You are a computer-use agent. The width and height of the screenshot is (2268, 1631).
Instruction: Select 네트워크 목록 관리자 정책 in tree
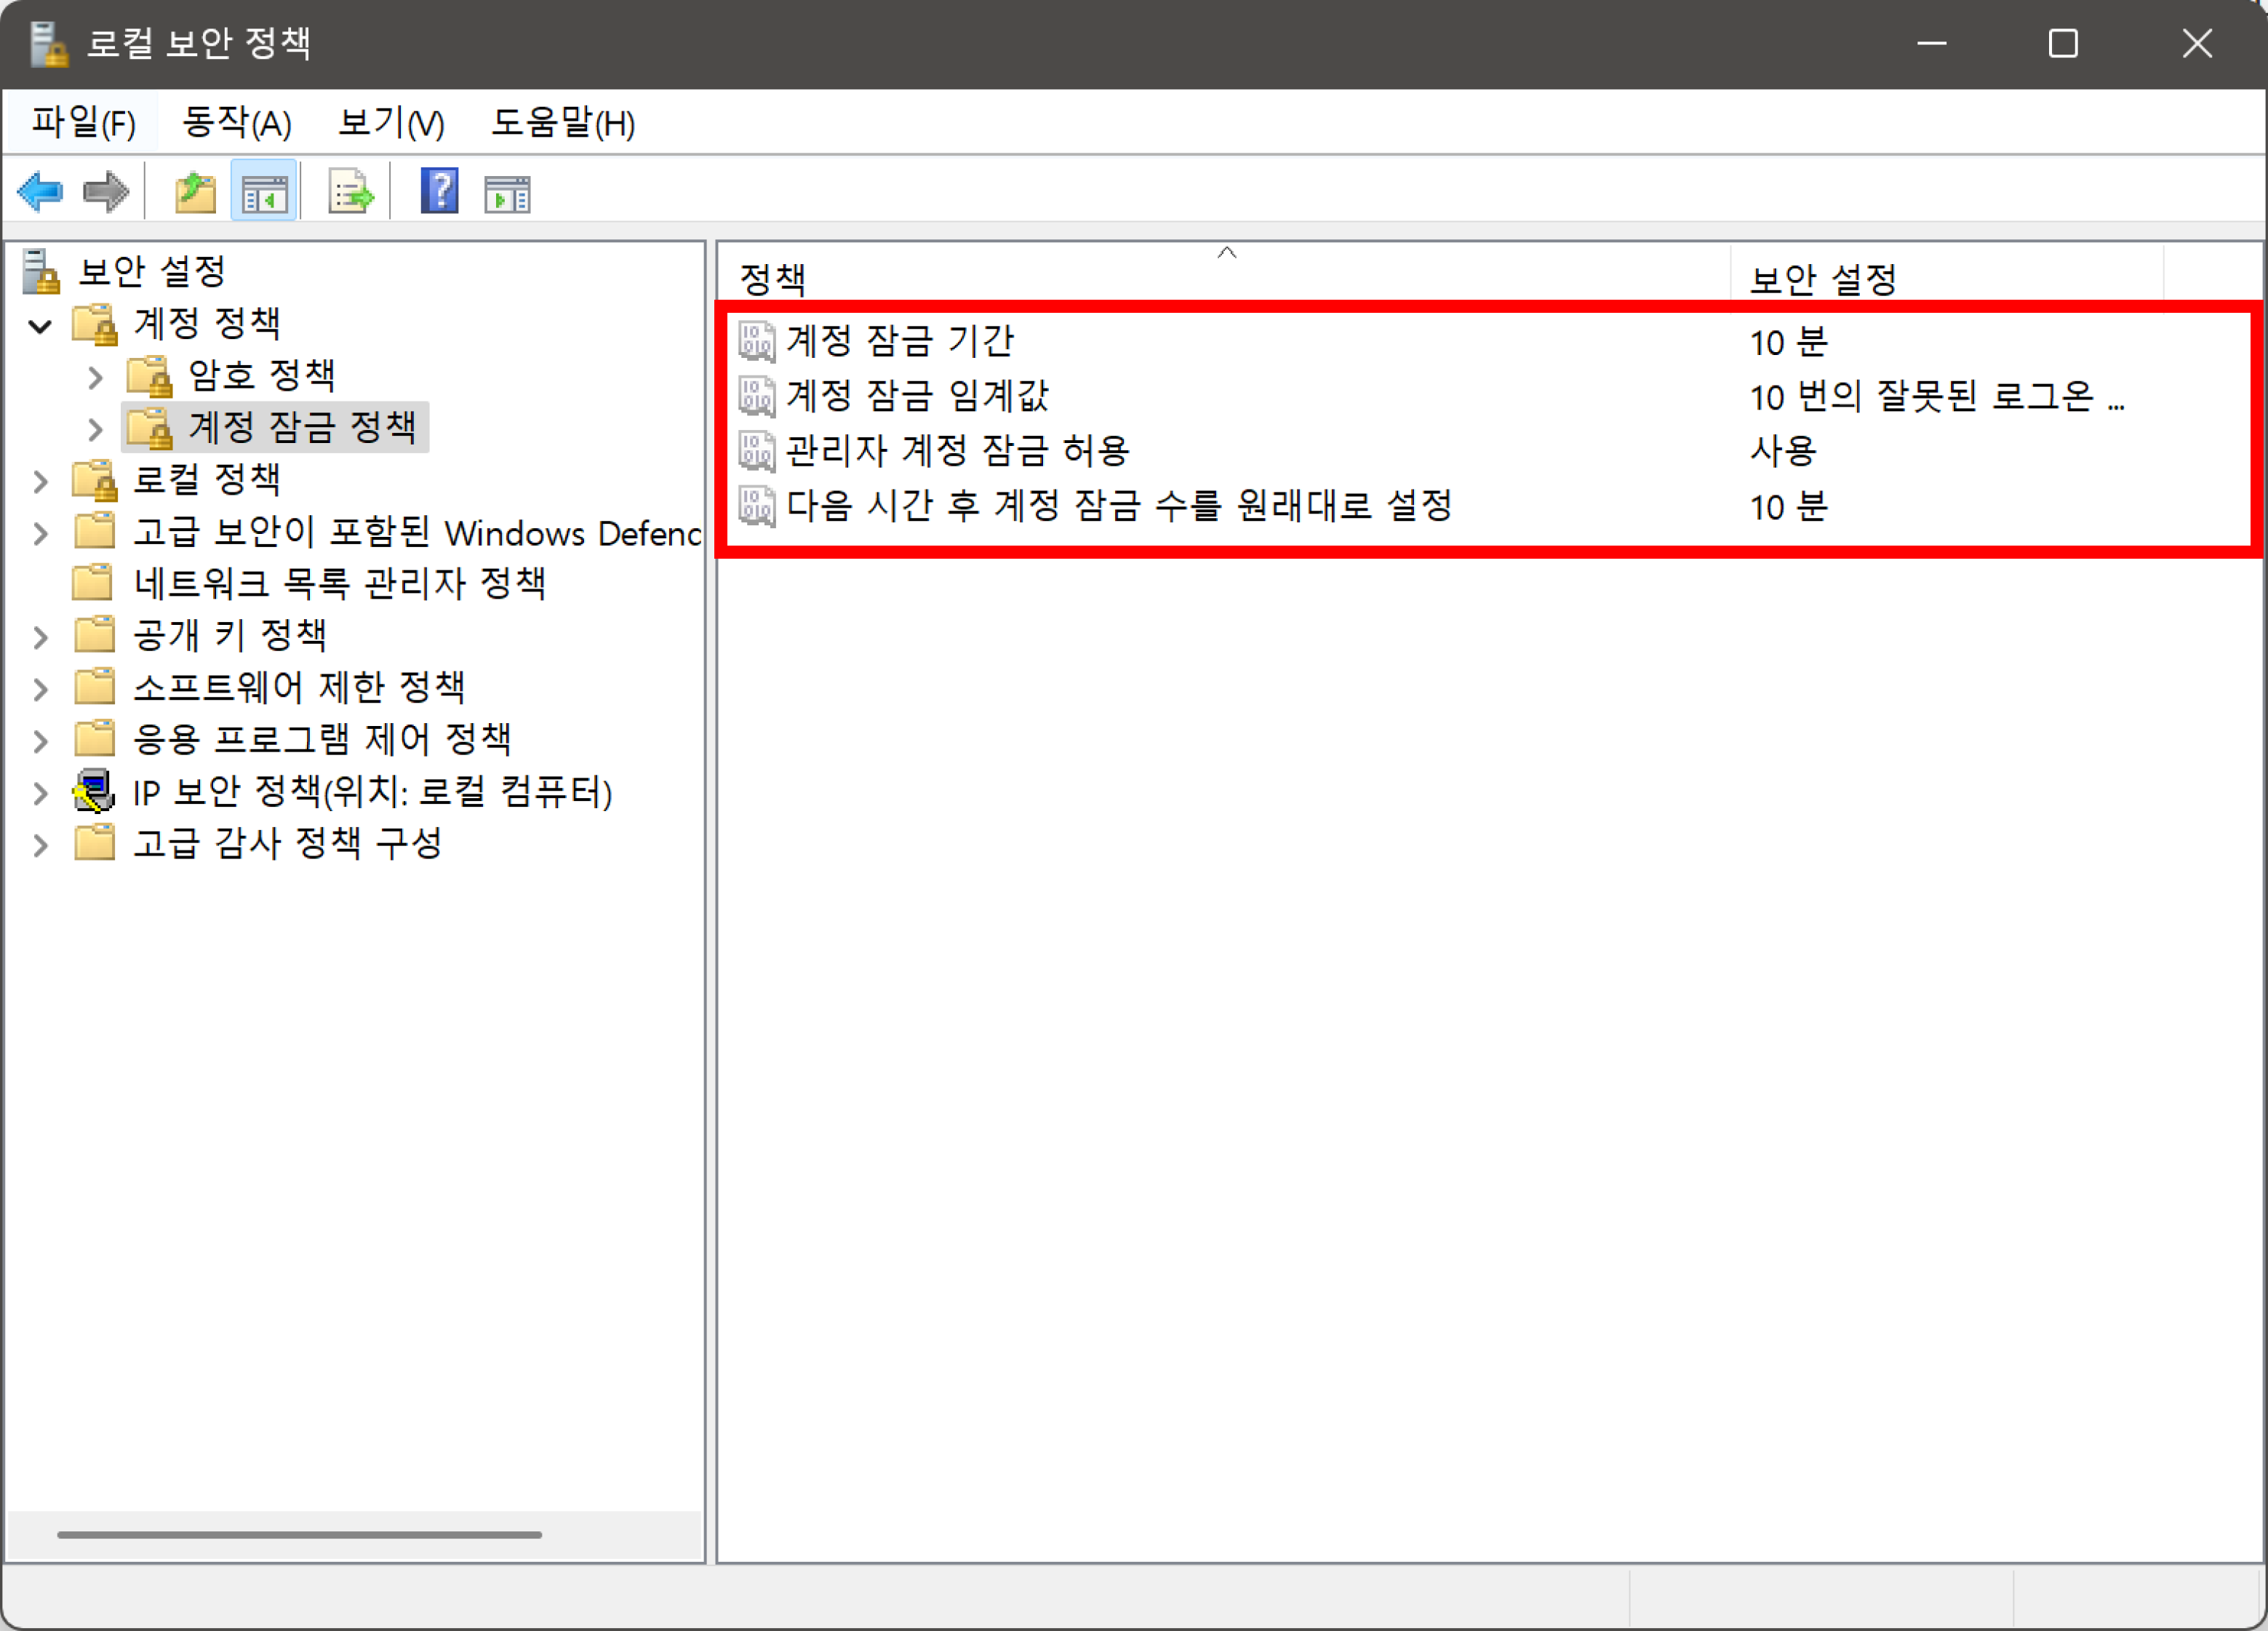click(340, 583)
